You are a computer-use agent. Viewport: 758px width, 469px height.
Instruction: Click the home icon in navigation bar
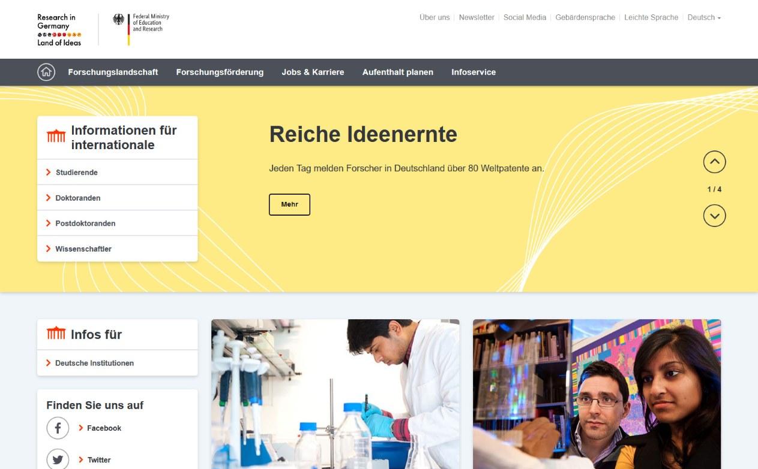pyautogui.click(x=46, y=72)
